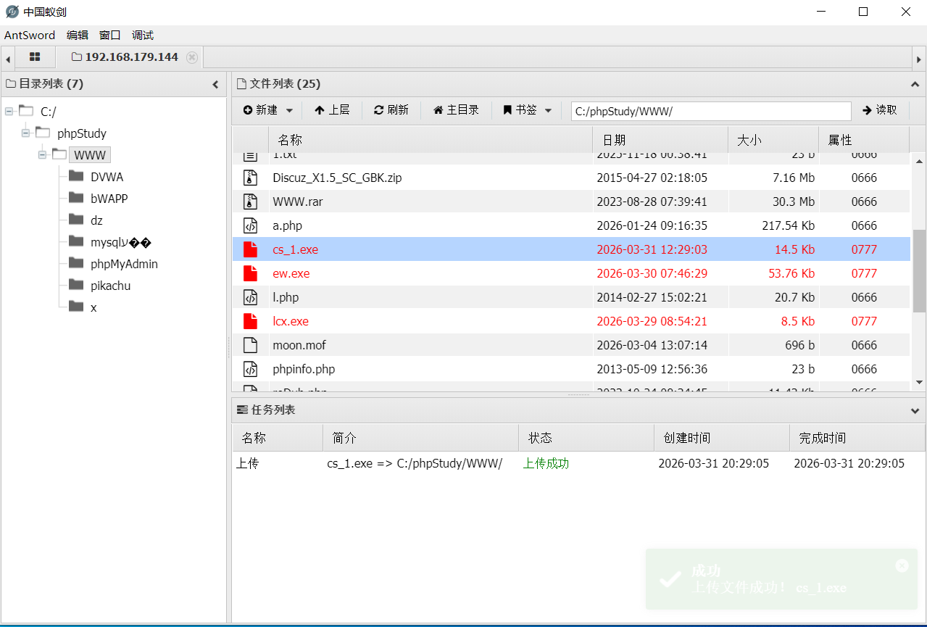This screenshot has width=927, height=627.
Task: Select the phpStudy folder in tree
Action: point(82,133)
